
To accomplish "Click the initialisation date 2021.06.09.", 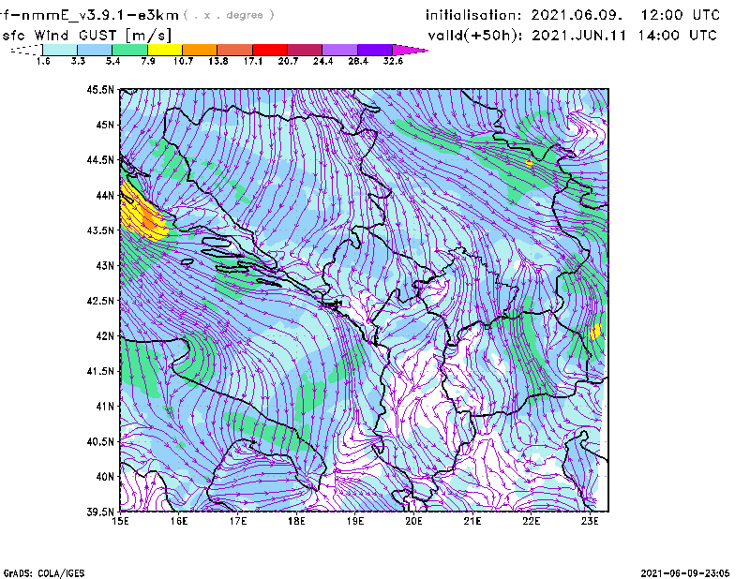I will [577, 15].
